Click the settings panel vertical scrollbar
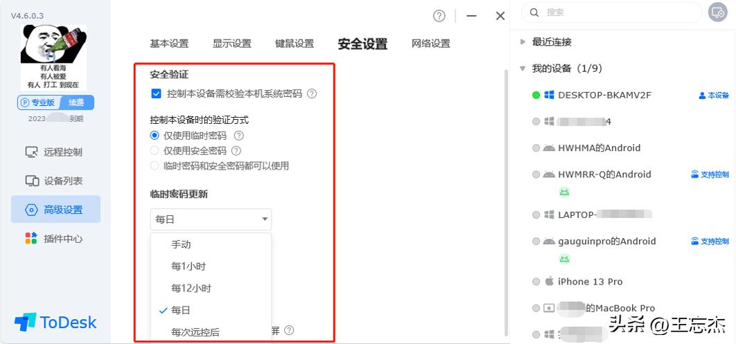This screenshot has height=344, width=736. pos(505,201)
